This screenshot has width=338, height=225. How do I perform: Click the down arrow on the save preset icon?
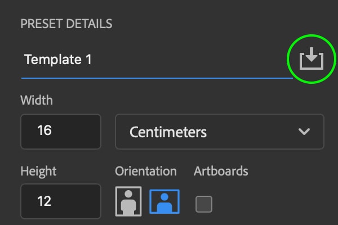click(312, 55)
